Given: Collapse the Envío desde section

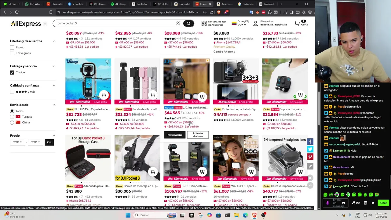Looking at the screenshot, I should [54, 105].
